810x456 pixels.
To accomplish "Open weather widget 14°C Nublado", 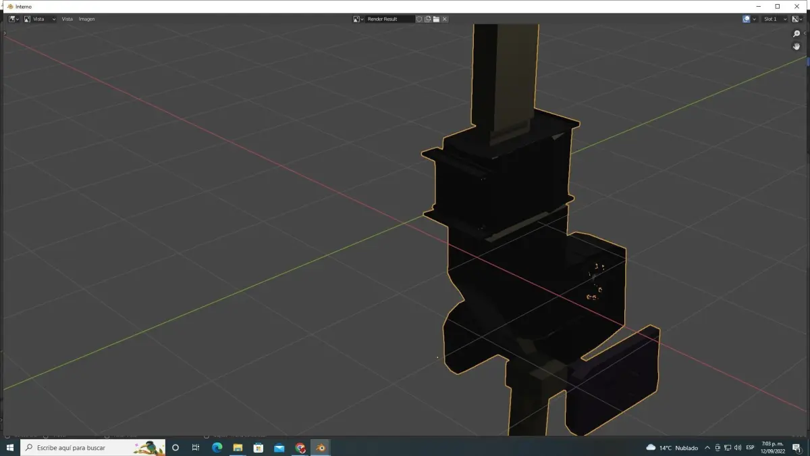I will [672, 447].
